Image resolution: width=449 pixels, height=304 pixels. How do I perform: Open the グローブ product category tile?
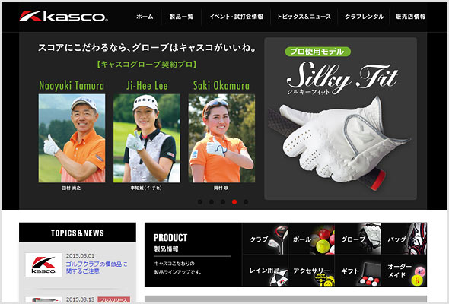pyautogui.click(x=358, y=239)
